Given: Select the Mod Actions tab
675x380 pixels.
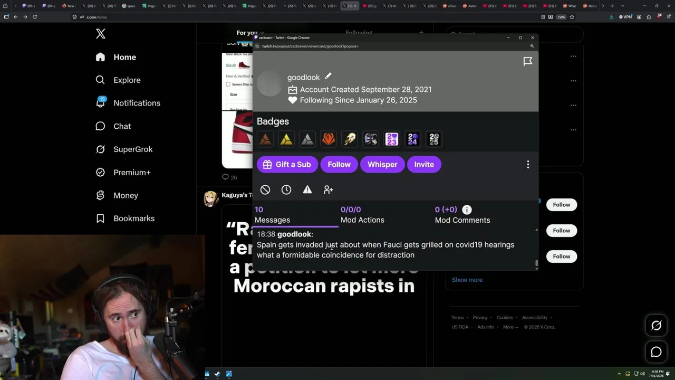Looking at the screenshot, I should point(362,215).
